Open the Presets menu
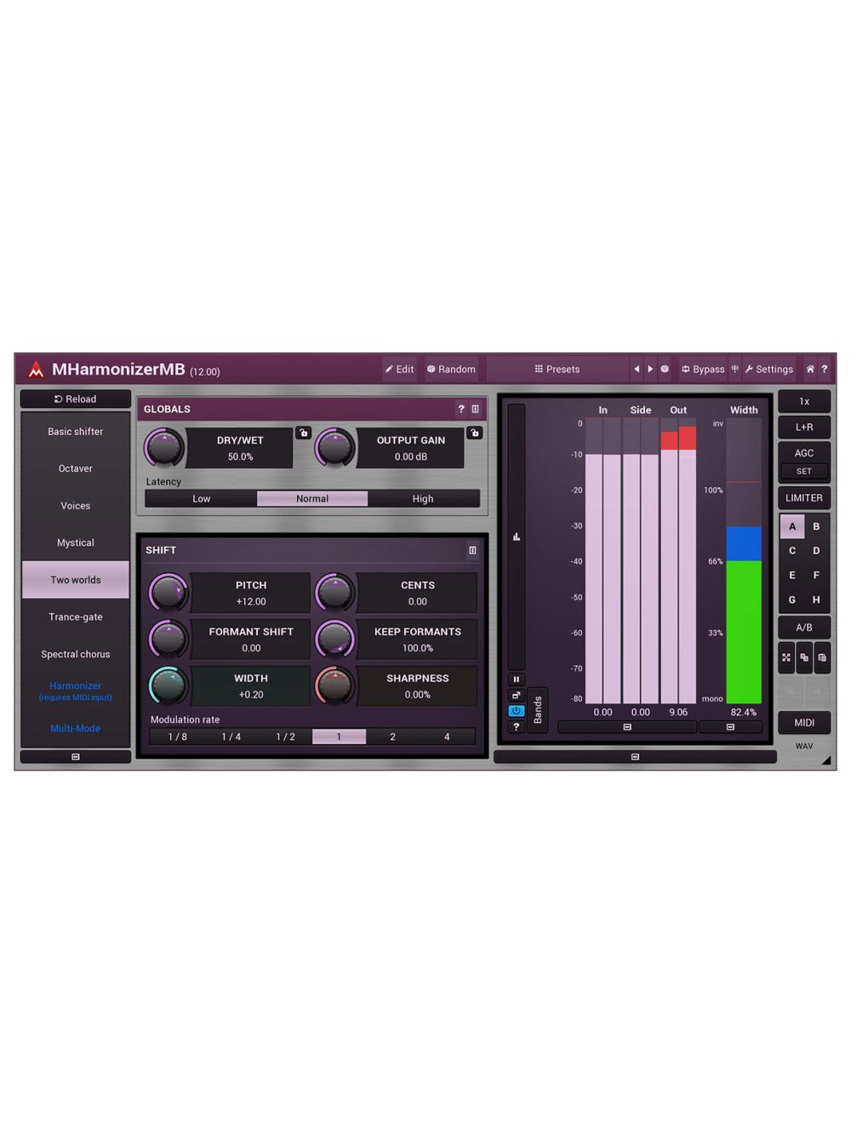851x1124 pixels. tap(557, 369)
